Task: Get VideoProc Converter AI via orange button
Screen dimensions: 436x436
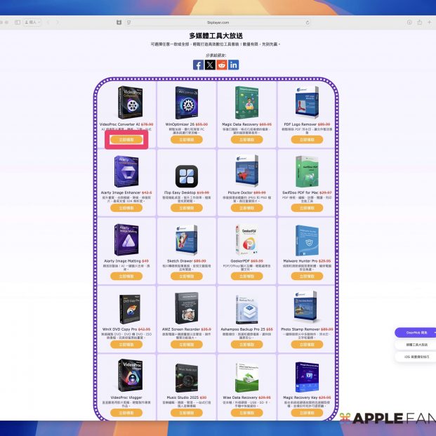Action: tap(126, 140)
